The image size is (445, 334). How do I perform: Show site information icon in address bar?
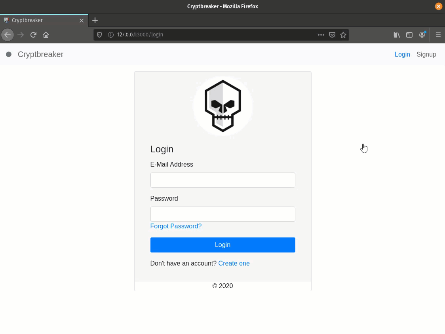[111, 35]
